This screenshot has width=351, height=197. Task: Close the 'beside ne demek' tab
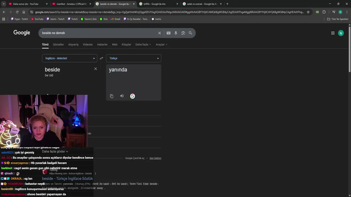click(134, 4)
